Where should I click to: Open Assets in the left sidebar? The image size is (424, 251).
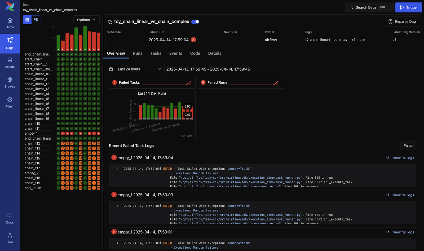tap(10, 63)
